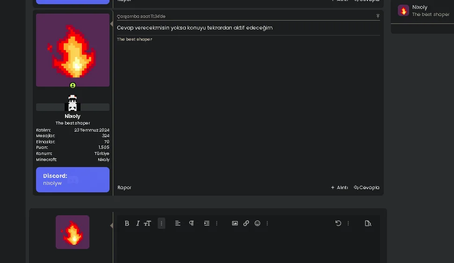Image resolution: width=454 pixels, height=263 pixels.
Task: Open Nixoly profile in right sidebar
Action: tap(419, 7)
